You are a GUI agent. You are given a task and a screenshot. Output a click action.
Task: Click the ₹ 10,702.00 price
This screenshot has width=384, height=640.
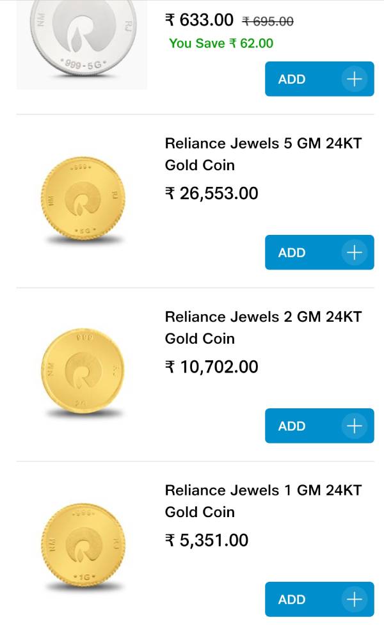212,367
